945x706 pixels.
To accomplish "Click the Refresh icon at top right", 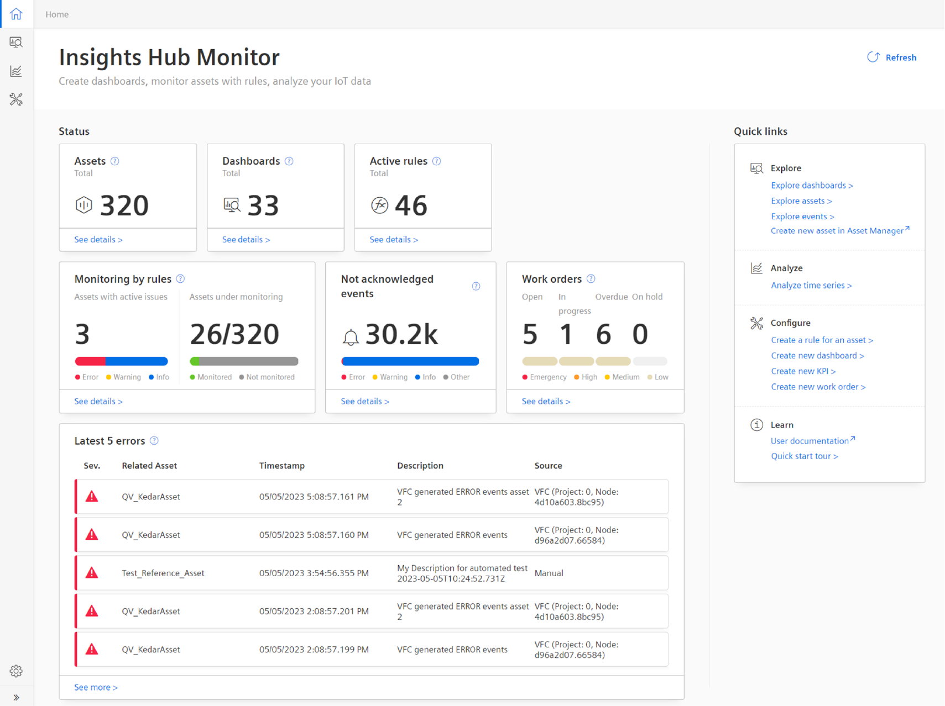I will (x=873, y=57).
